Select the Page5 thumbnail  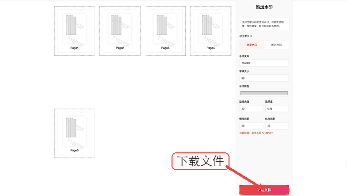(74, 133)
